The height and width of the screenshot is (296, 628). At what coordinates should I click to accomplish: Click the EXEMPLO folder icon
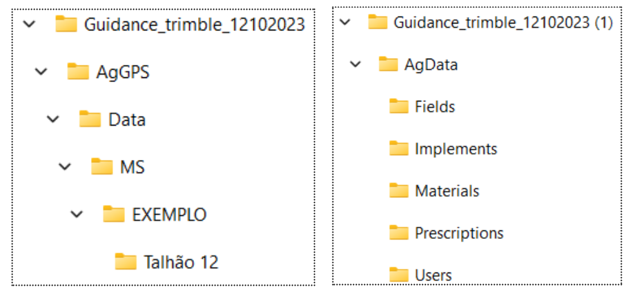pyautogui.click(x=114, y=214)
